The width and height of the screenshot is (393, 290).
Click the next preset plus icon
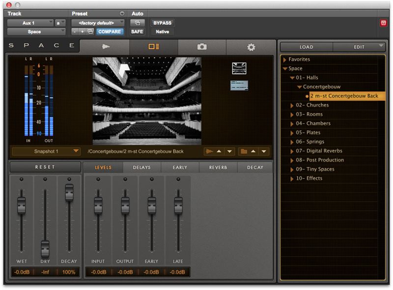click(82, 31)
